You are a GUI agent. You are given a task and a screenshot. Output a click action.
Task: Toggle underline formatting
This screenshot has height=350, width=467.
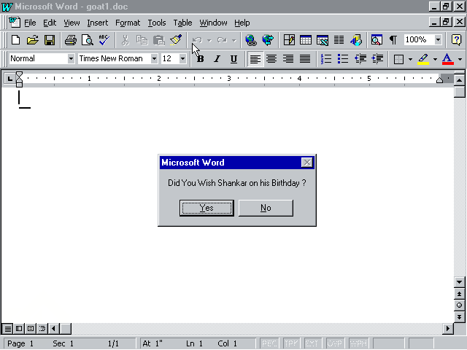(x=233, y=59)
